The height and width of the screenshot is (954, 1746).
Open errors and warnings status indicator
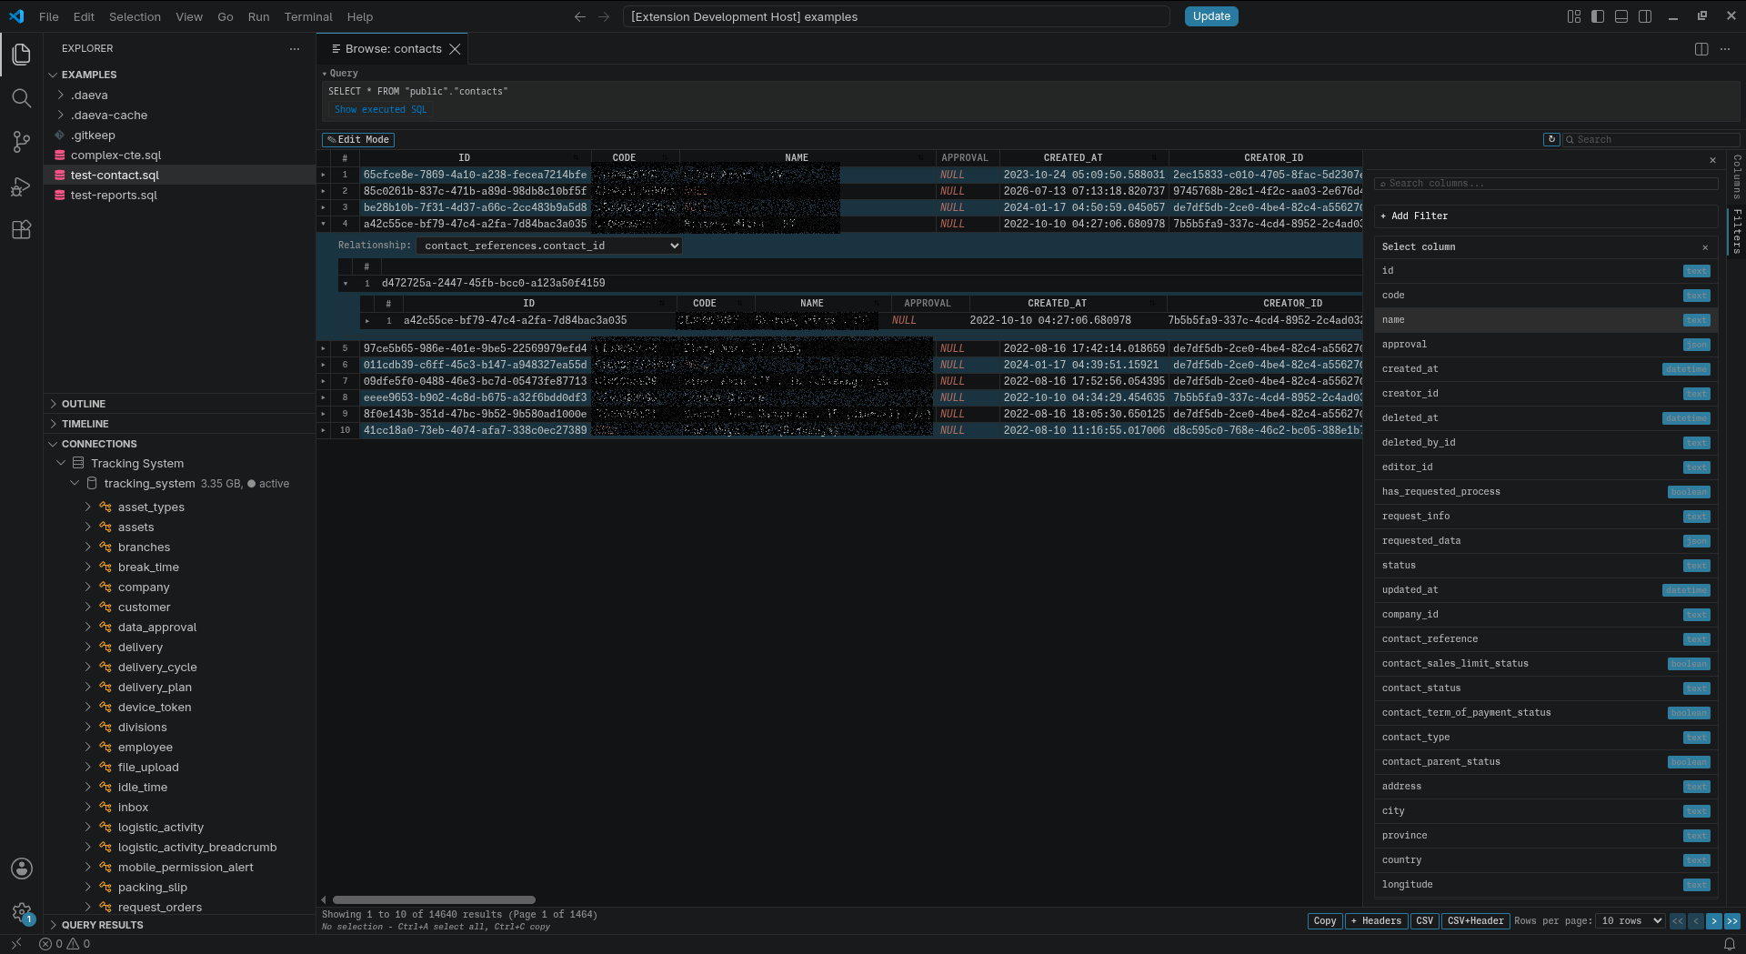click(65, 944)
